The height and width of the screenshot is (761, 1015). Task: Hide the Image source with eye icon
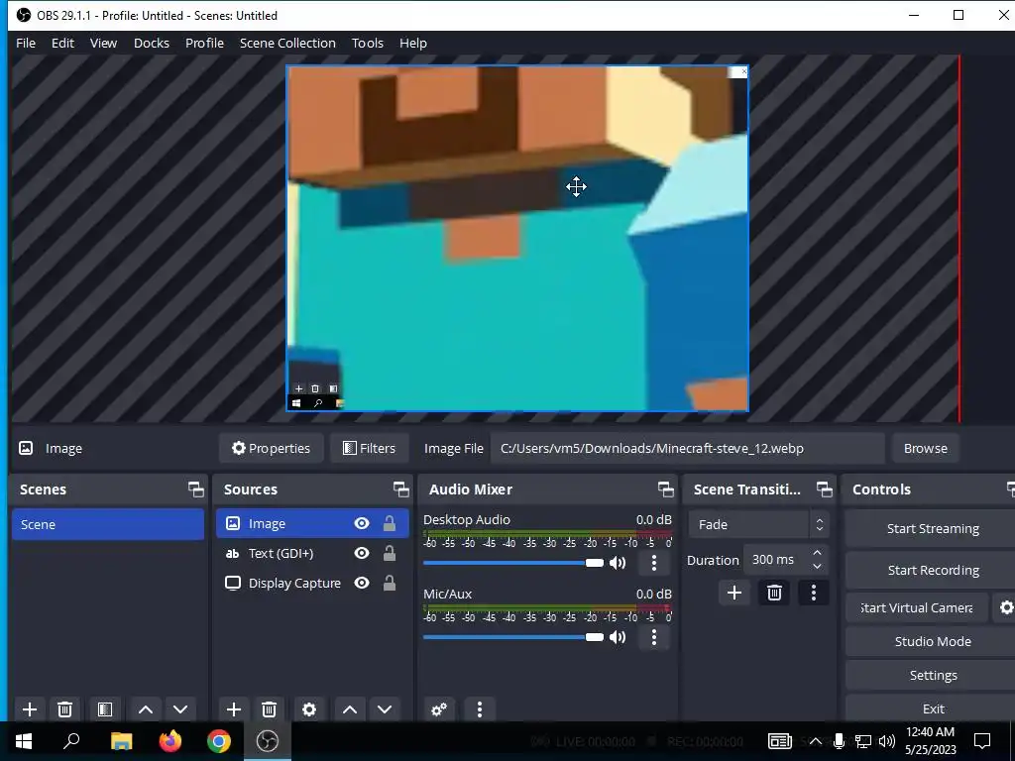[x=362, y=523]
